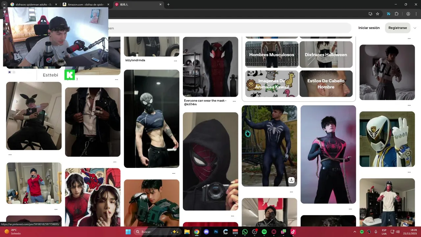Open the black mask crop top mirror pin
This screenshot has height=237, width=421.
pyautogui.click(x=152, y=119)
